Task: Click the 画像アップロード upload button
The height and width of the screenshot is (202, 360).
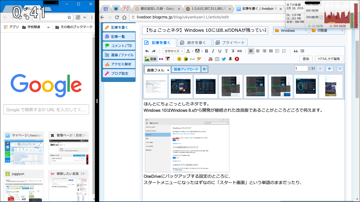Action: click(186, 69)
